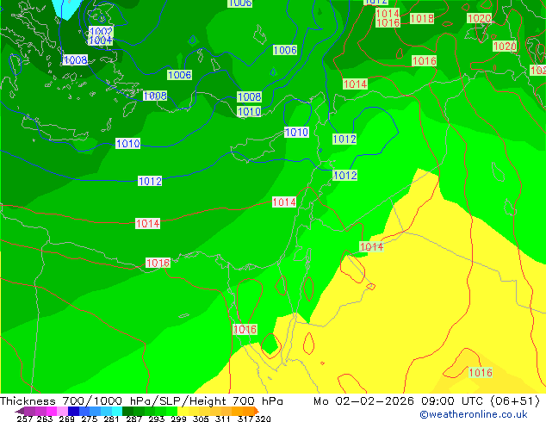Click the legend value 263
Viewport: 546px width, 422px height.
point(45,419)
